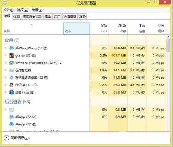Viewport: 173px width, 147px height.
Task: Click the 1.8% CPU value for 任务管理器
Action: [x=103, y=70]
